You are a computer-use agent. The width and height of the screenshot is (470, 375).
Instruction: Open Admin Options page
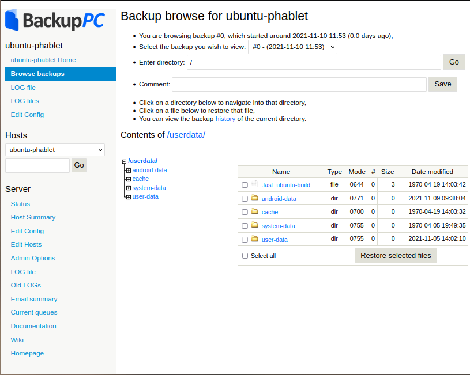tap(33, 258)
